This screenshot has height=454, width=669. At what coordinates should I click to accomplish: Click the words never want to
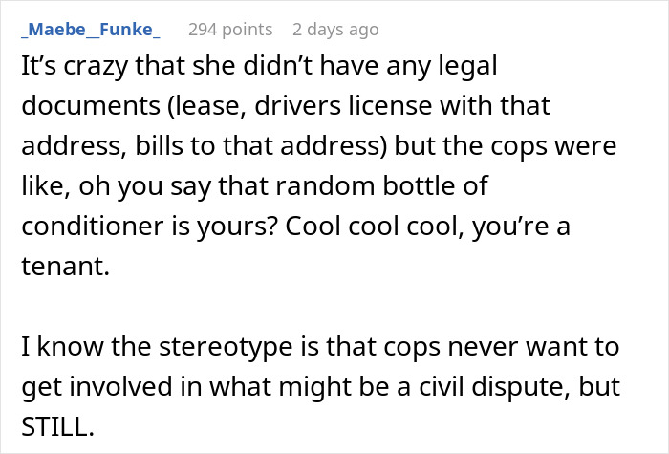(534, 347)
